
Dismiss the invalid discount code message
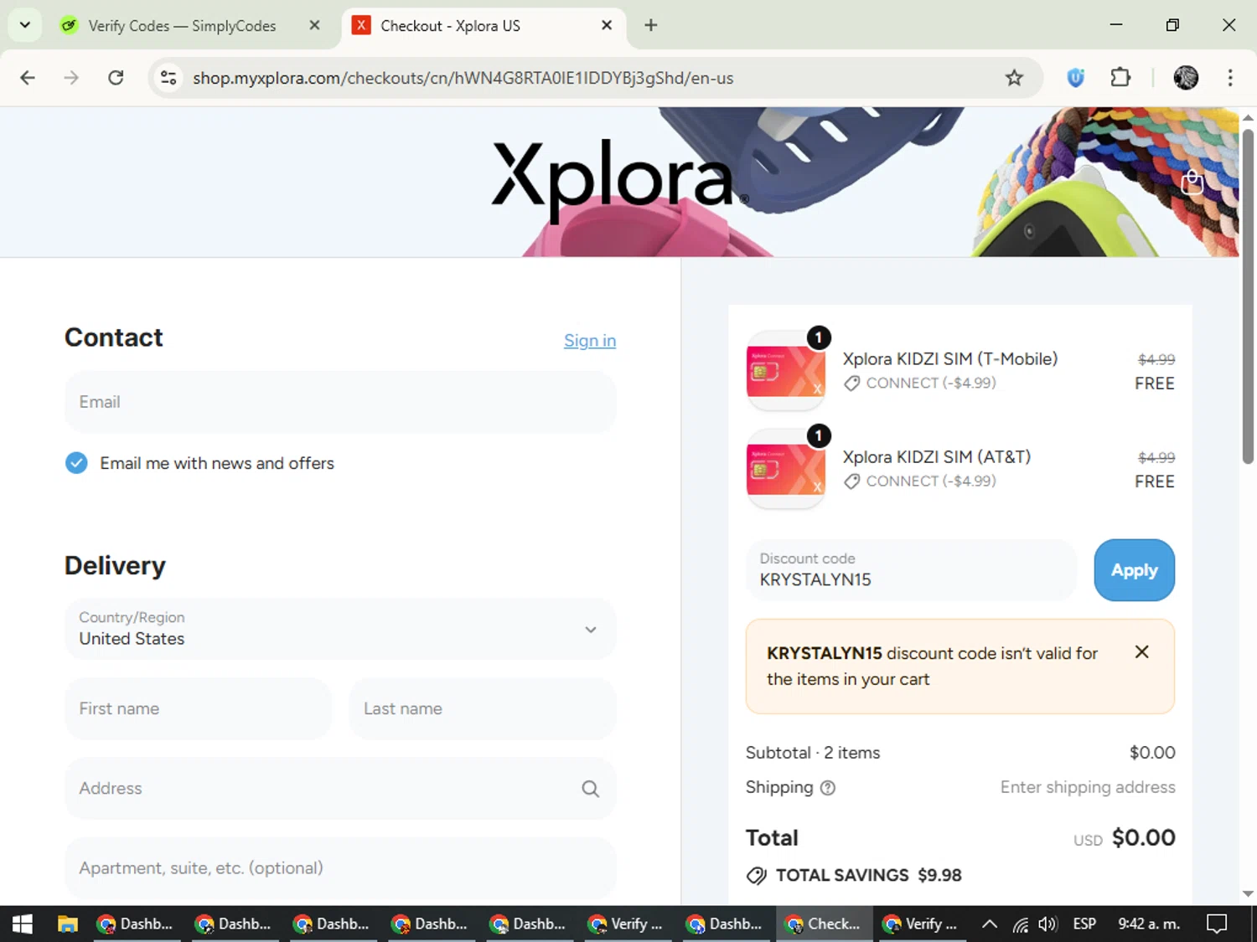pos(1141,652)
